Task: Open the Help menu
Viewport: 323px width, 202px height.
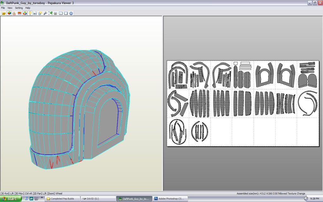Action: point(28,8)
